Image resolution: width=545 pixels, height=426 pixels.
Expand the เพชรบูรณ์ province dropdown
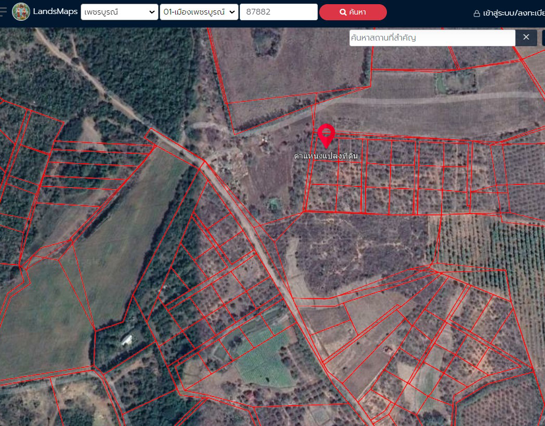(119, 12)
